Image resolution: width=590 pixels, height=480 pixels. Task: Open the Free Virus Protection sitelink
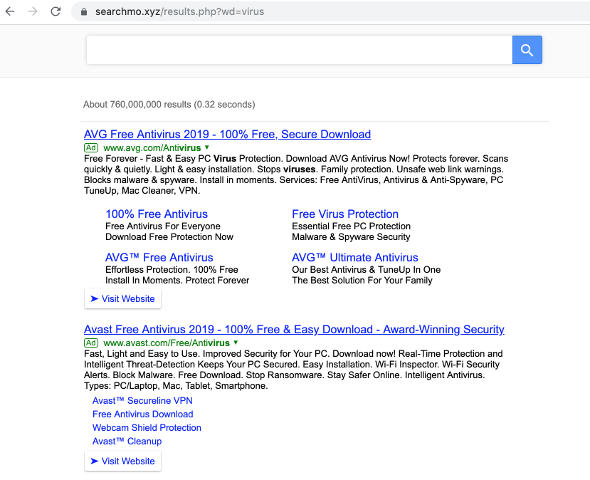pos(345,214)
